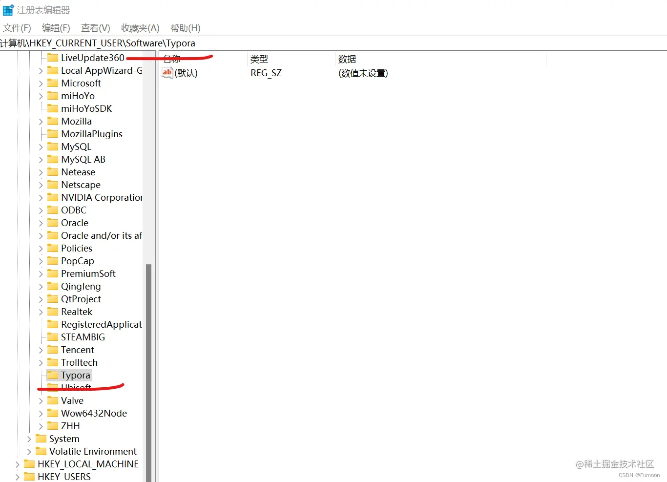The height and width of the screenshot is (482, 667).
Task: Select the Microsoft key folder icon
Action: click(x=53, y=83)
